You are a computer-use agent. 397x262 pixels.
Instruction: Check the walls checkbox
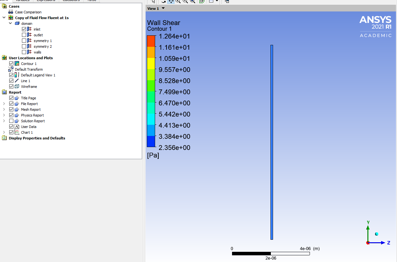[24, 52]
